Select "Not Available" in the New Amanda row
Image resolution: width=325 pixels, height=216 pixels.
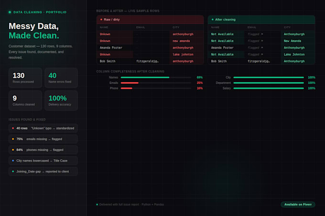point(222,41)
